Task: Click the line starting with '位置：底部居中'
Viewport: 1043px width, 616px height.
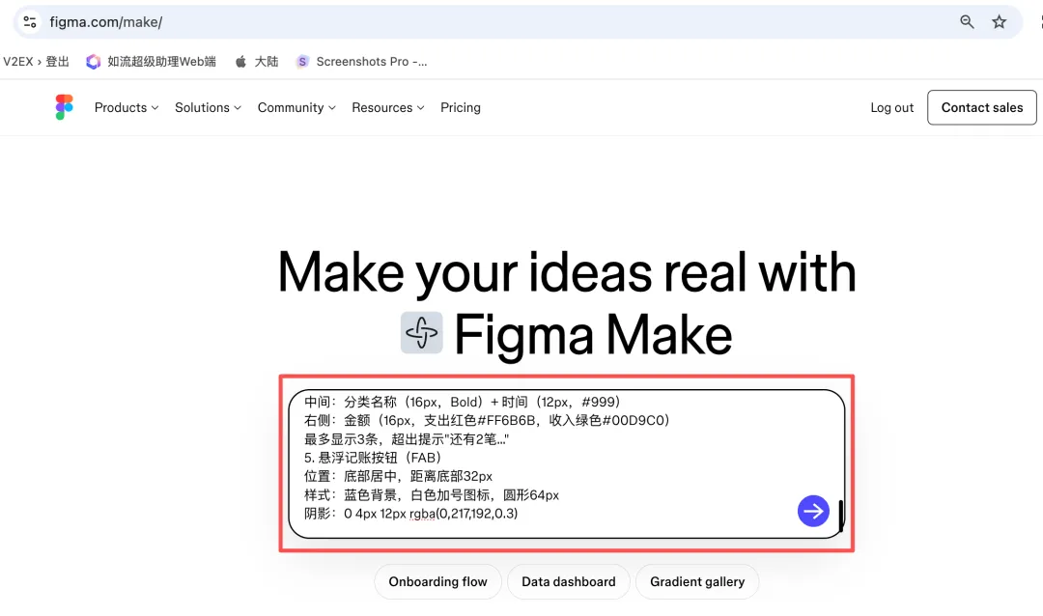Action: pos(398,476)
